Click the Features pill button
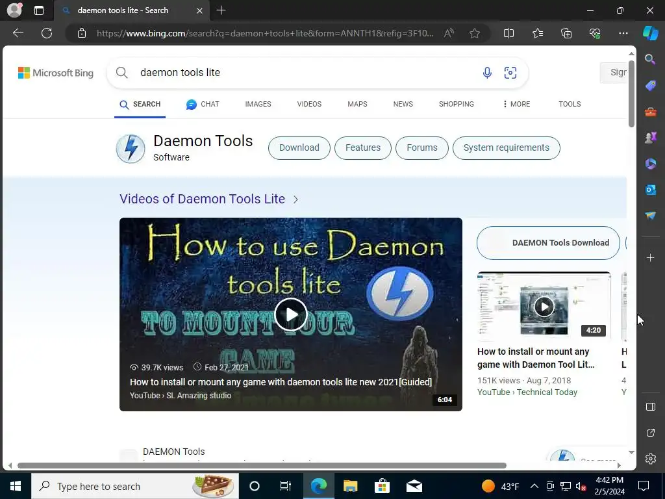Viewport: 665px width, 499px height. tap(362, 148)
